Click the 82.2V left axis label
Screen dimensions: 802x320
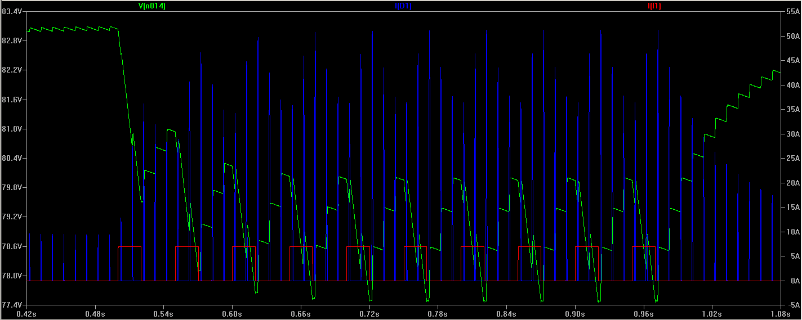click(x=12, y=70)
